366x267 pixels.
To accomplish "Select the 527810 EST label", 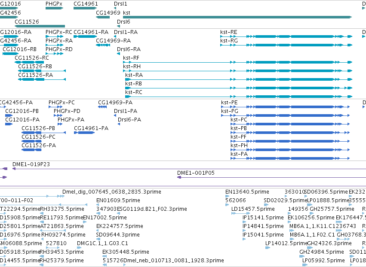I will [56, 244].
